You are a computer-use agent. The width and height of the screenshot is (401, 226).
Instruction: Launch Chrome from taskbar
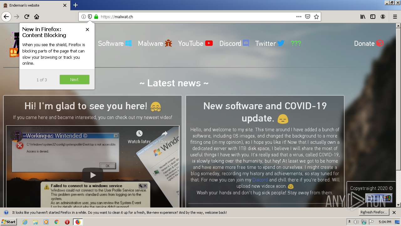tap(57, 222)
